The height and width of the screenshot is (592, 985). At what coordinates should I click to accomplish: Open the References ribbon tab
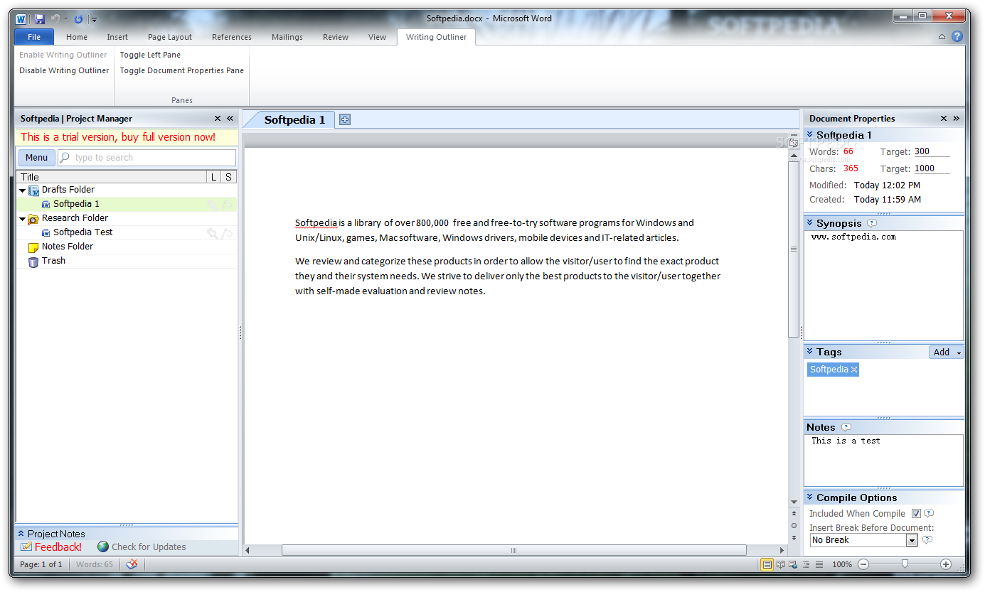click(x=232, y=37)
